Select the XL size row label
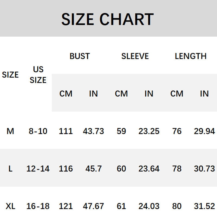The height and width of the screenshot is (217, 217). pyautogui.click(x=10, y=206)
